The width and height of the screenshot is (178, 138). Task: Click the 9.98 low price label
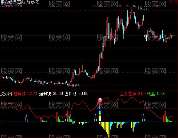pos(76,85)
